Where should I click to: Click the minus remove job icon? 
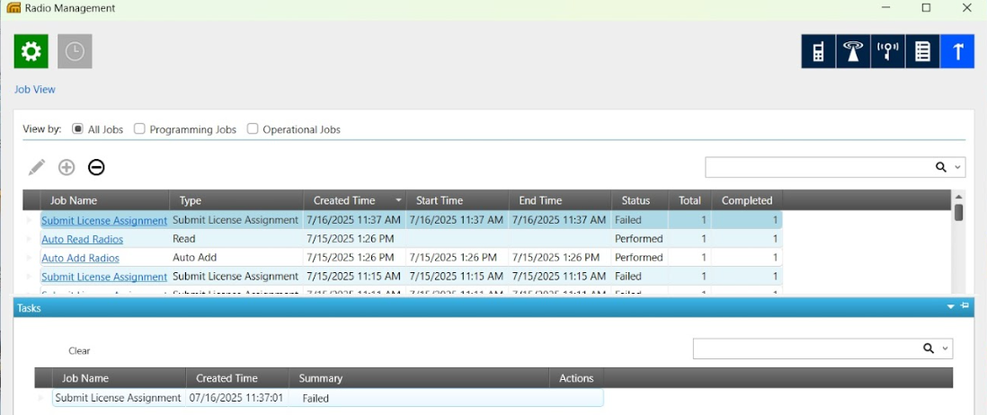click(x=96, y=167)
